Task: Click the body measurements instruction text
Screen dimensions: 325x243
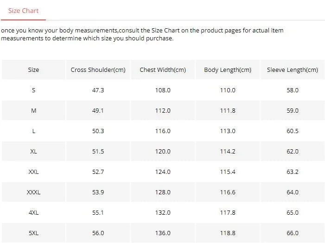Action: pos(142,34)
